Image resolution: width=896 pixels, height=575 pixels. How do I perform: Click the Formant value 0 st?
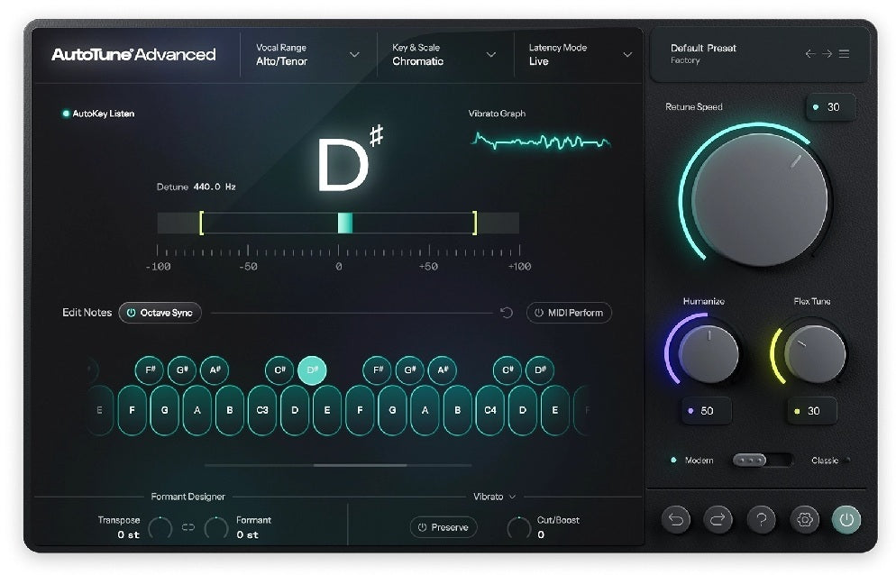point(247,535)
